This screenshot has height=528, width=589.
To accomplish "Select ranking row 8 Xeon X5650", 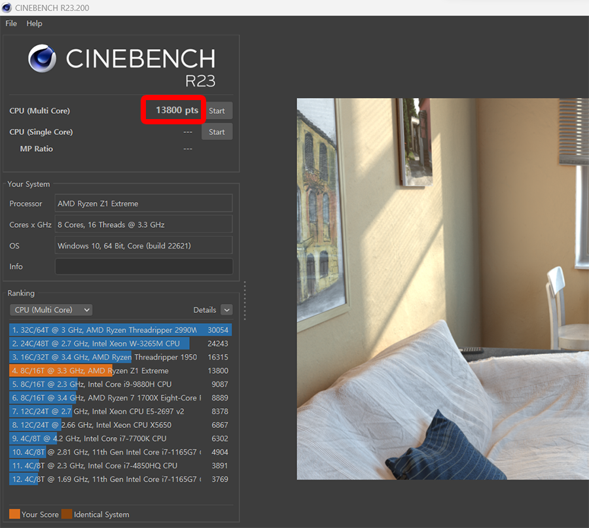I will (x=120, y=425).
